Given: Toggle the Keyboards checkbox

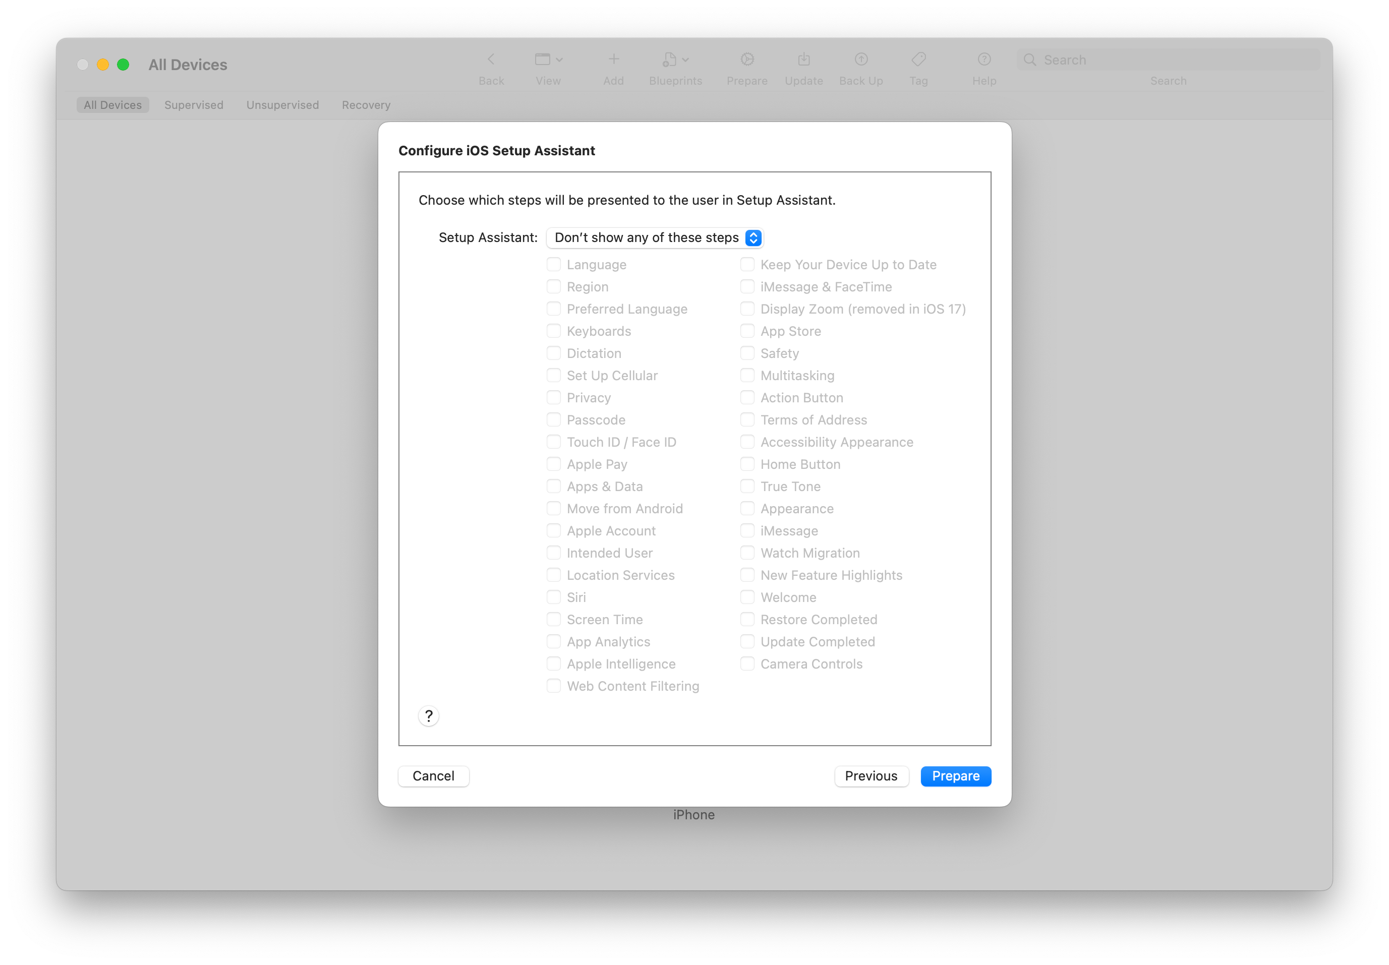Looking at the screenshot, I should click(553, 331).
